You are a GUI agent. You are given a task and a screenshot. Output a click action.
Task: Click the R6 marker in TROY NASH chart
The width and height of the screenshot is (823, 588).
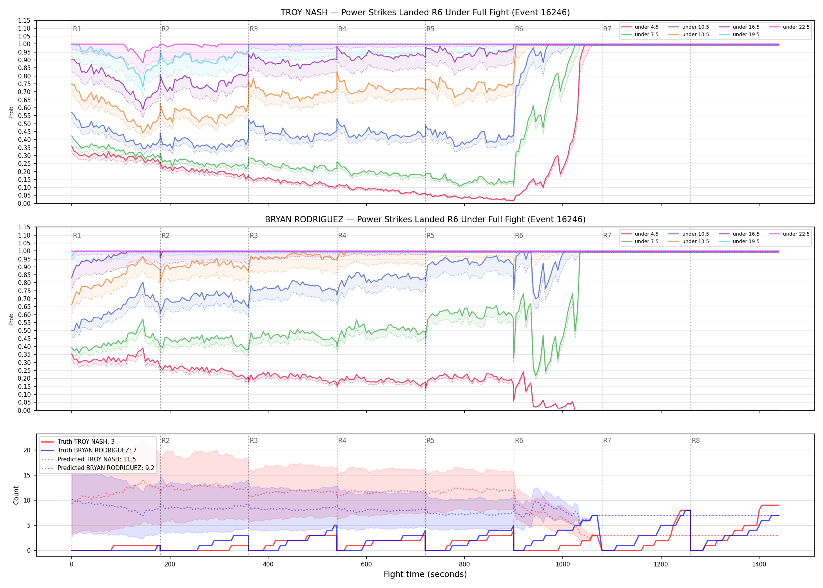pos(519,29)
